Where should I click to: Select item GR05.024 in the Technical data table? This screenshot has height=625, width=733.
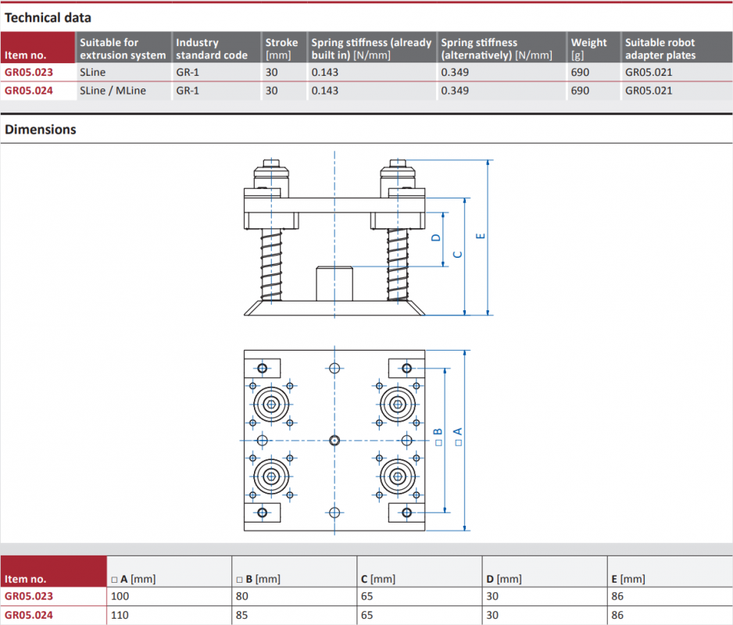28,91
